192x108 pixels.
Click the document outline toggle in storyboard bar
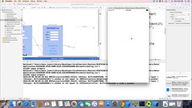pyautogui.click(x=24, y=59)
